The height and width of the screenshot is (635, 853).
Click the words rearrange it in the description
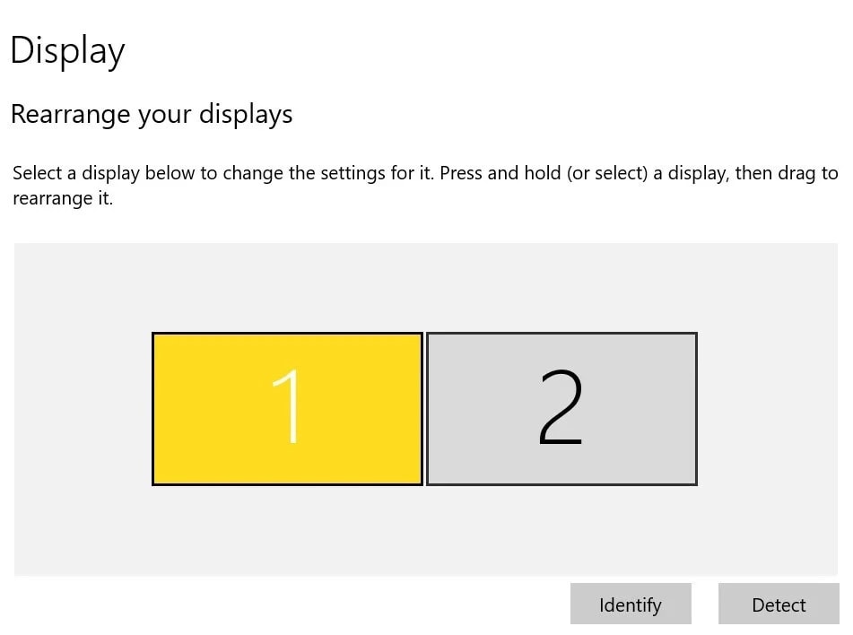[x=63, y=198]
